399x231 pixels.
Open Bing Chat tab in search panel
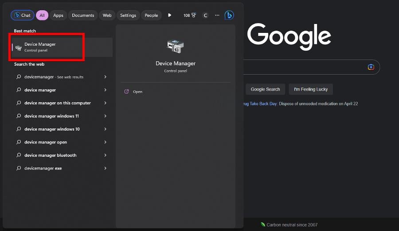23,15
